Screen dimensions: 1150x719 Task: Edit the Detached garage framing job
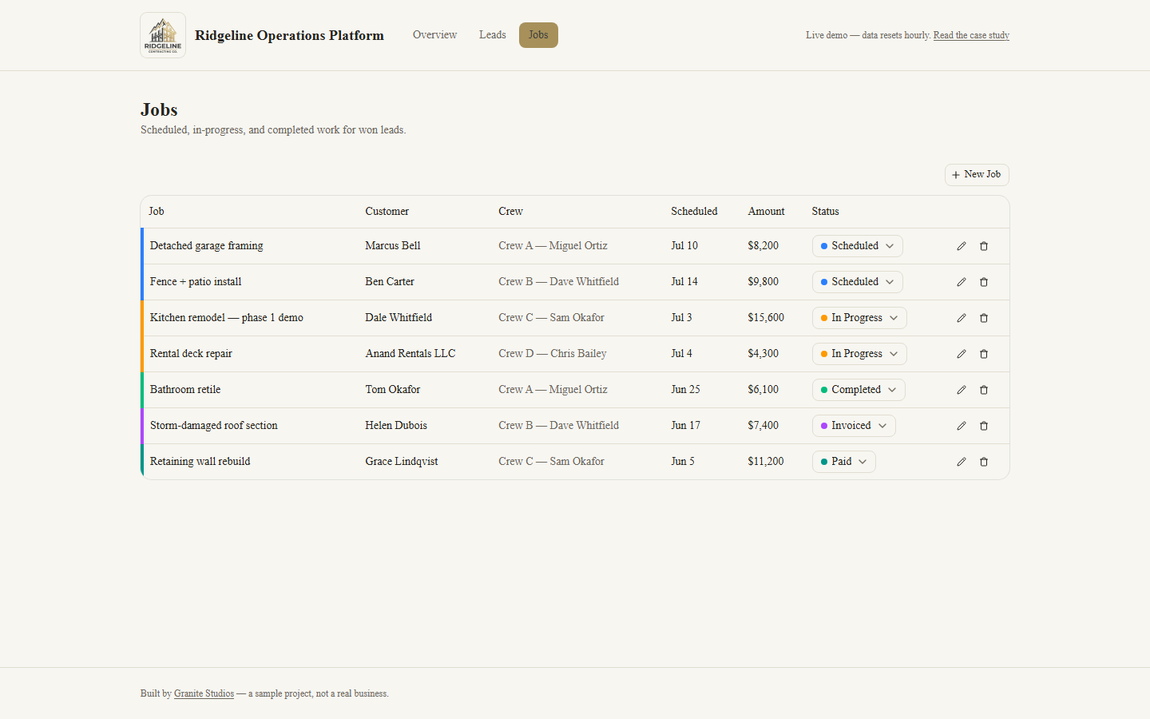click(x=962, y=246)
